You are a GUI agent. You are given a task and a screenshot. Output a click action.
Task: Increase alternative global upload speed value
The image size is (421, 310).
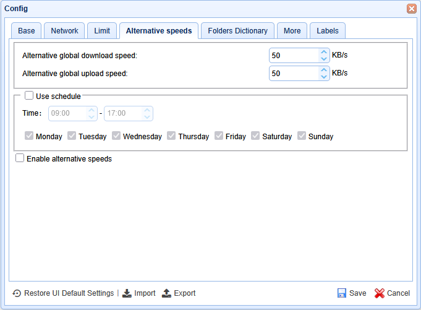point(324,70)
